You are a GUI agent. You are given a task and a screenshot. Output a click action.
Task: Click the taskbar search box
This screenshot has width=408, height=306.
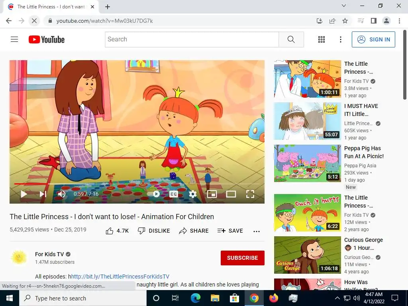pos(83,298)
